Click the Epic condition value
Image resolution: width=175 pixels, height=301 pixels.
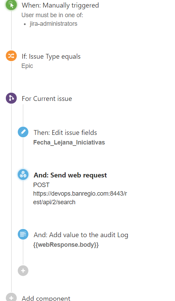27,66
